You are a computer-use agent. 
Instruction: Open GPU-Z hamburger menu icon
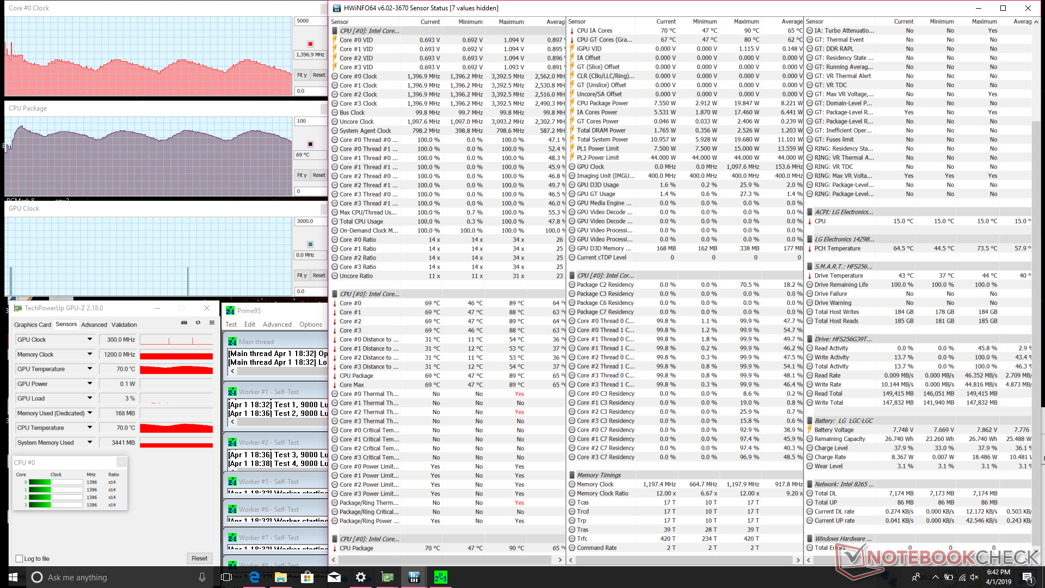[212, 323]
